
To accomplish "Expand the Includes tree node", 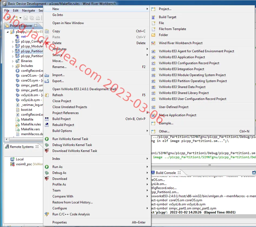I will pyautogui.click(x=13, y=66).
